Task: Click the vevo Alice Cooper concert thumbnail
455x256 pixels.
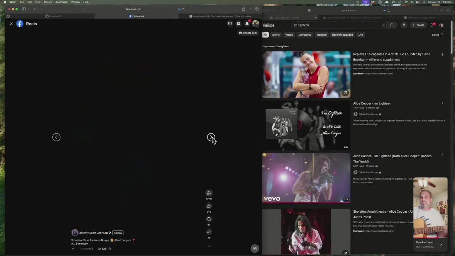Action: pyautogui.click(x=306, y=178)
